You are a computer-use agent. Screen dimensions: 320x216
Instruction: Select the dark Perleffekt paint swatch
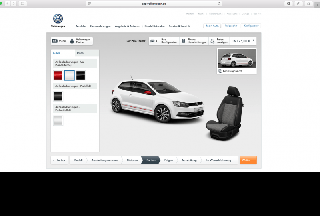click(58, 96)
